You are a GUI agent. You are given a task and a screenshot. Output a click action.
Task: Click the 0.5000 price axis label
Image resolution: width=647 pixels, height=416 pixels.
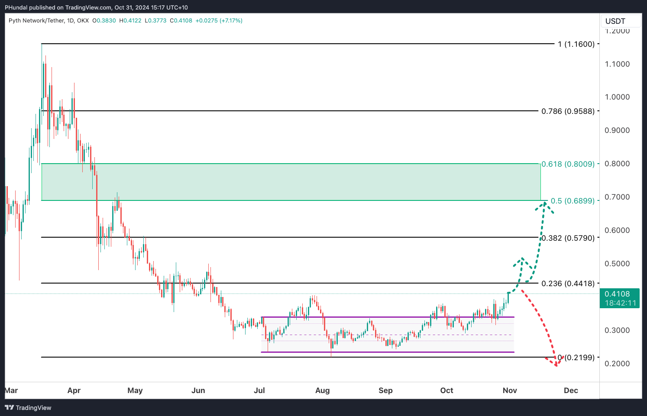click(617, 264)
